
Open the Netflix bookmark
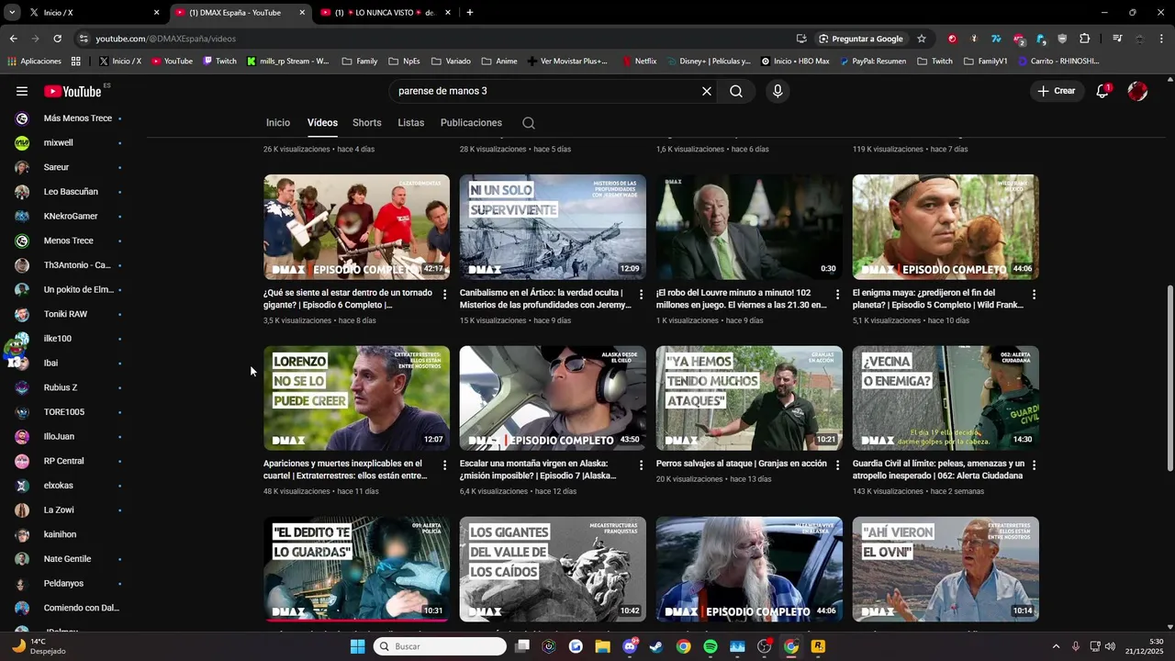[638, 62]
